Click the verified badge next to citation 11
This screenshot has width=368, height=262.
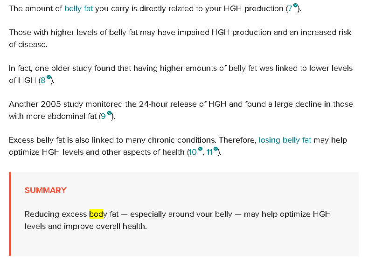pyautogui.click(x=215, y=149)
